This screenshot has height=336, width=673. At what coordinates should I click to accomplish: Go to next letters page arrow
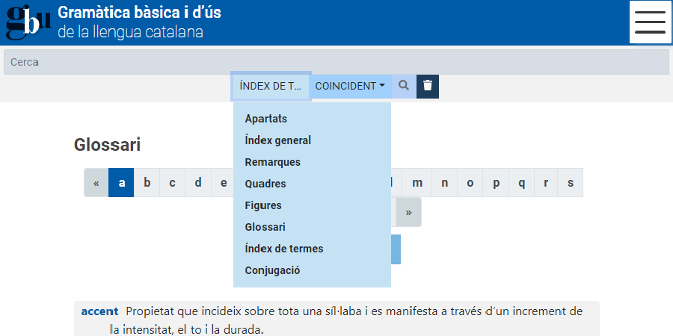408,212
